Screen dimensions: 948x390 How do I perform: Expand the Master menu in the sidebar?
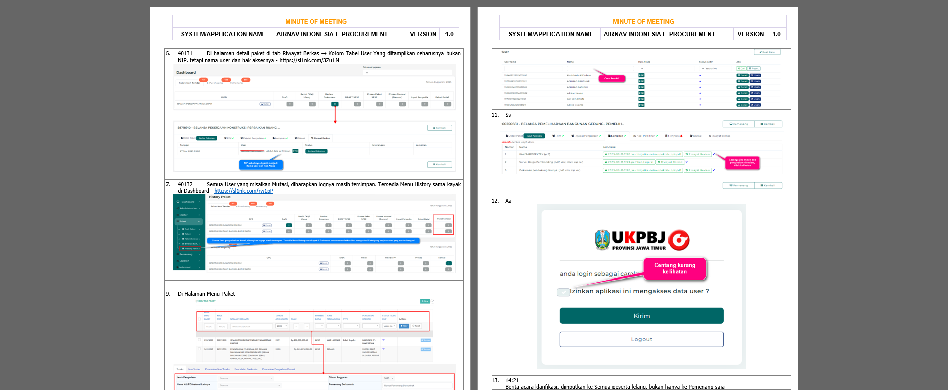[189, 215]
